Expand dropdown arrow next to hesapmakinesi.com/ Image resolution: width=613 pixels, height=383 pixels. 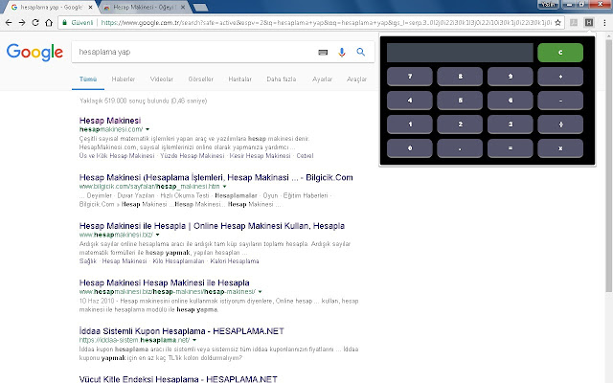coord(148,129)
